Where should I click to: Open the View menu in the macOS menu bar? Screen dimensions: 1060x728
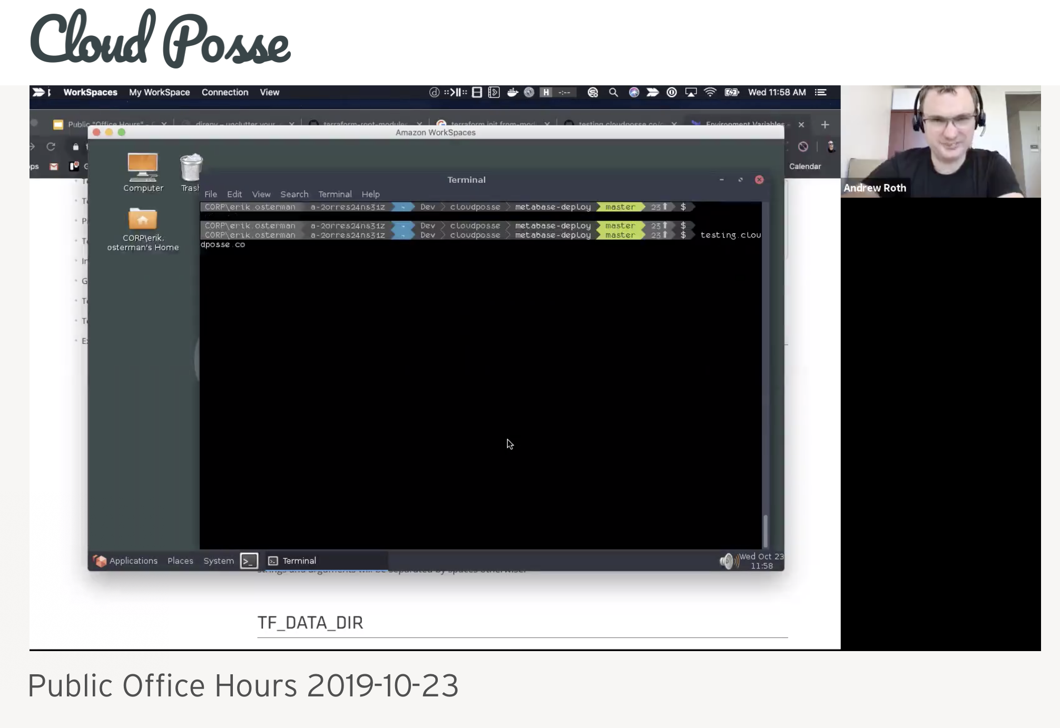[x=269, y=92]
